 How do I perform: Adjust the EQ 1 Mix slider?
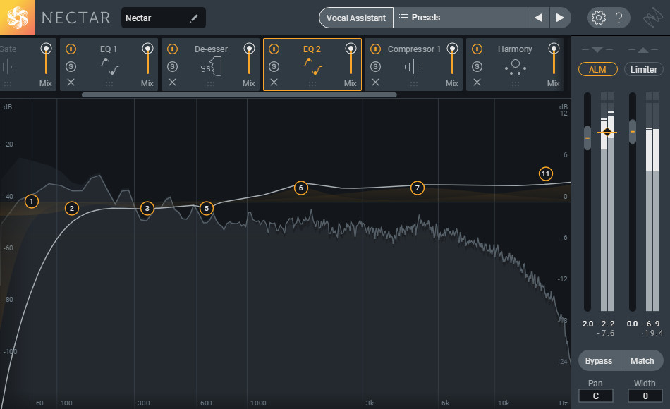(x=147, y=59)
